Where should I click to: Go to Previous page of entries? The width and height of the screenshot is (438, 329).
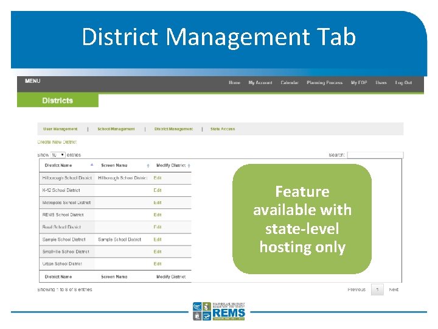[x=356, y=289]
